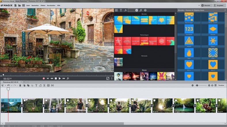Open the text (T) tab in media pool
The height and width of the screenshot is (127, 227).
(121, 10)
